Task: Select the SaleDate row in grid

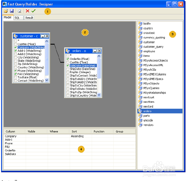Action: tap(70, 154)
